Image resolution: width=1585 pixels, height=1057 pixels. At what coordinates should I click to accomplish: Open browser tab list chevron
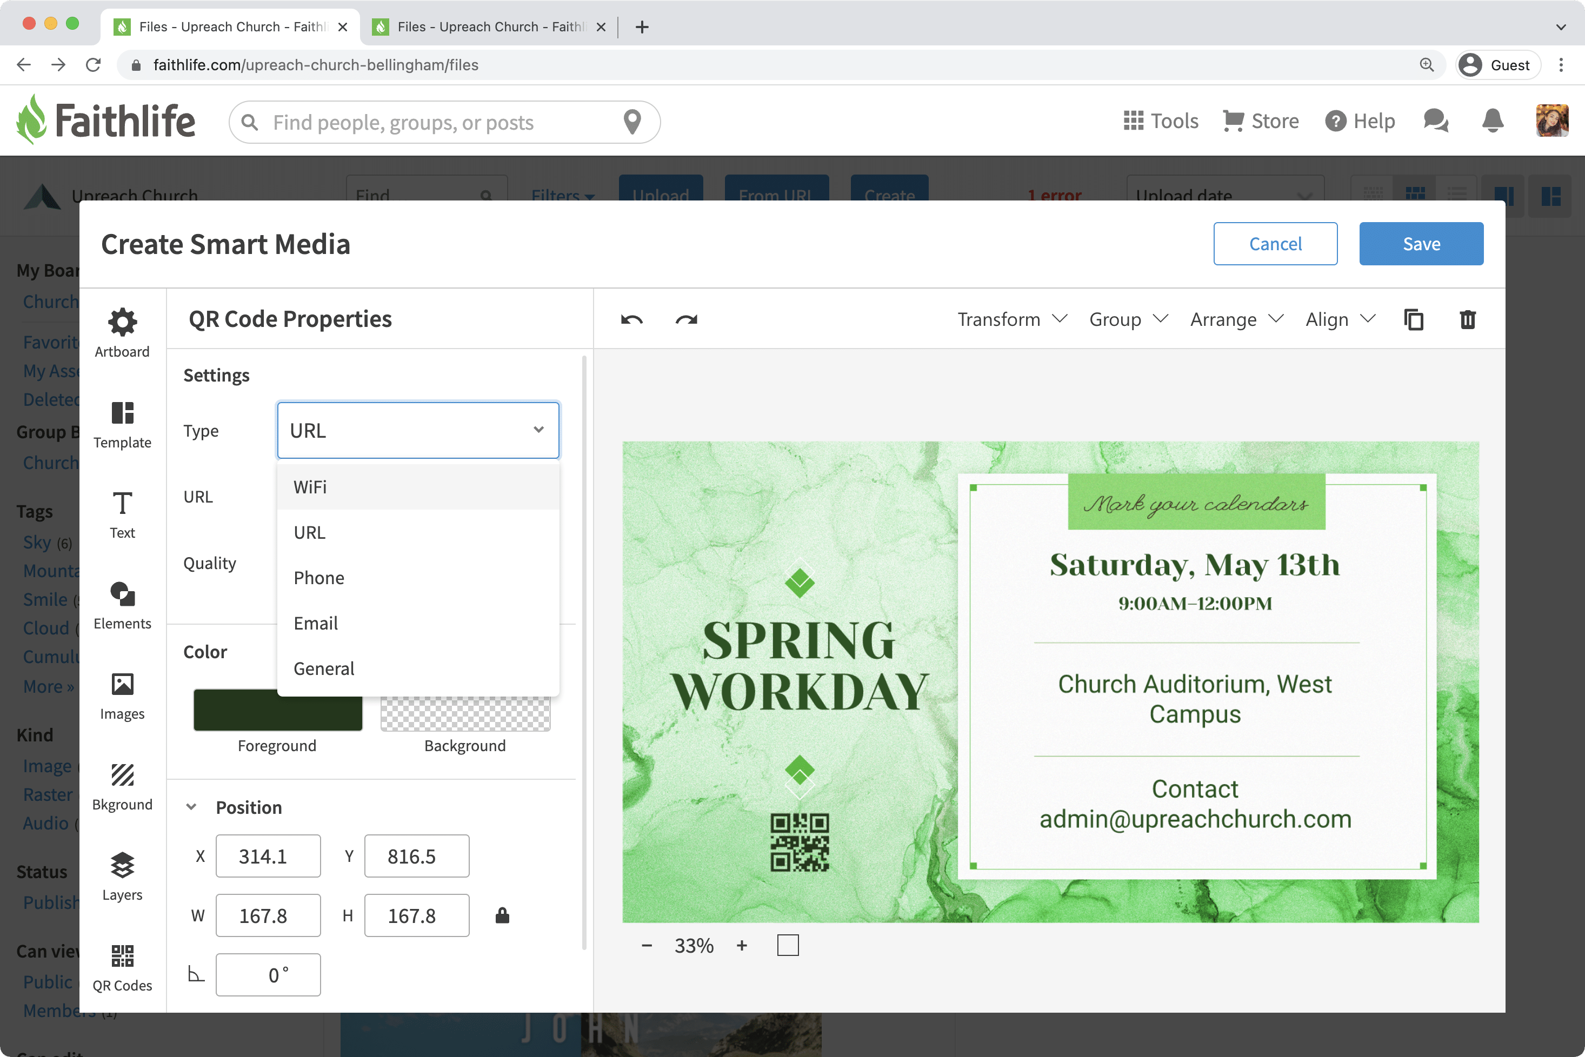click(x=1561, y=27)
